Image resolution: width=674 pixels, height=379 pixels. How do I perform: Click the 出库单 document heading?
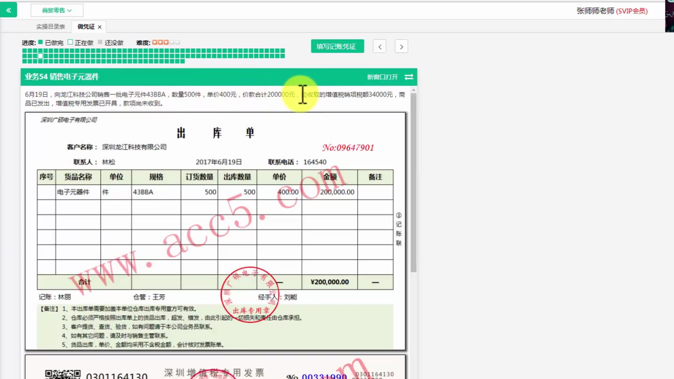(216, 133)
